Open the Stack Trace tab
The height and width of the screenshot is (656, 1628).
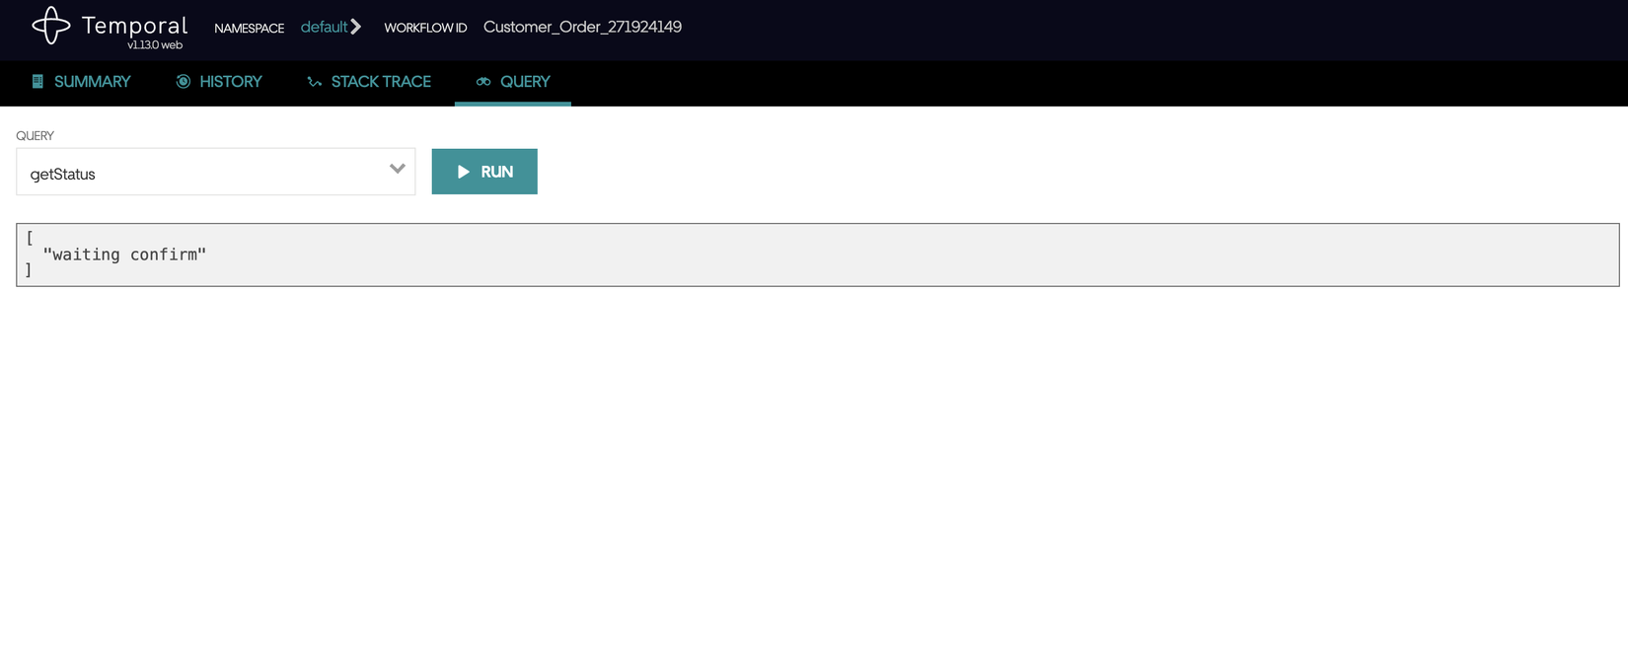coord(369,82)
